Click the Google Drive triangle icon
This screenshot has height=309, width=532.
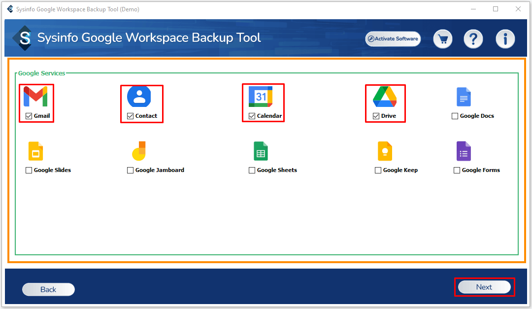pyautogui.click(x=385, y=97)
